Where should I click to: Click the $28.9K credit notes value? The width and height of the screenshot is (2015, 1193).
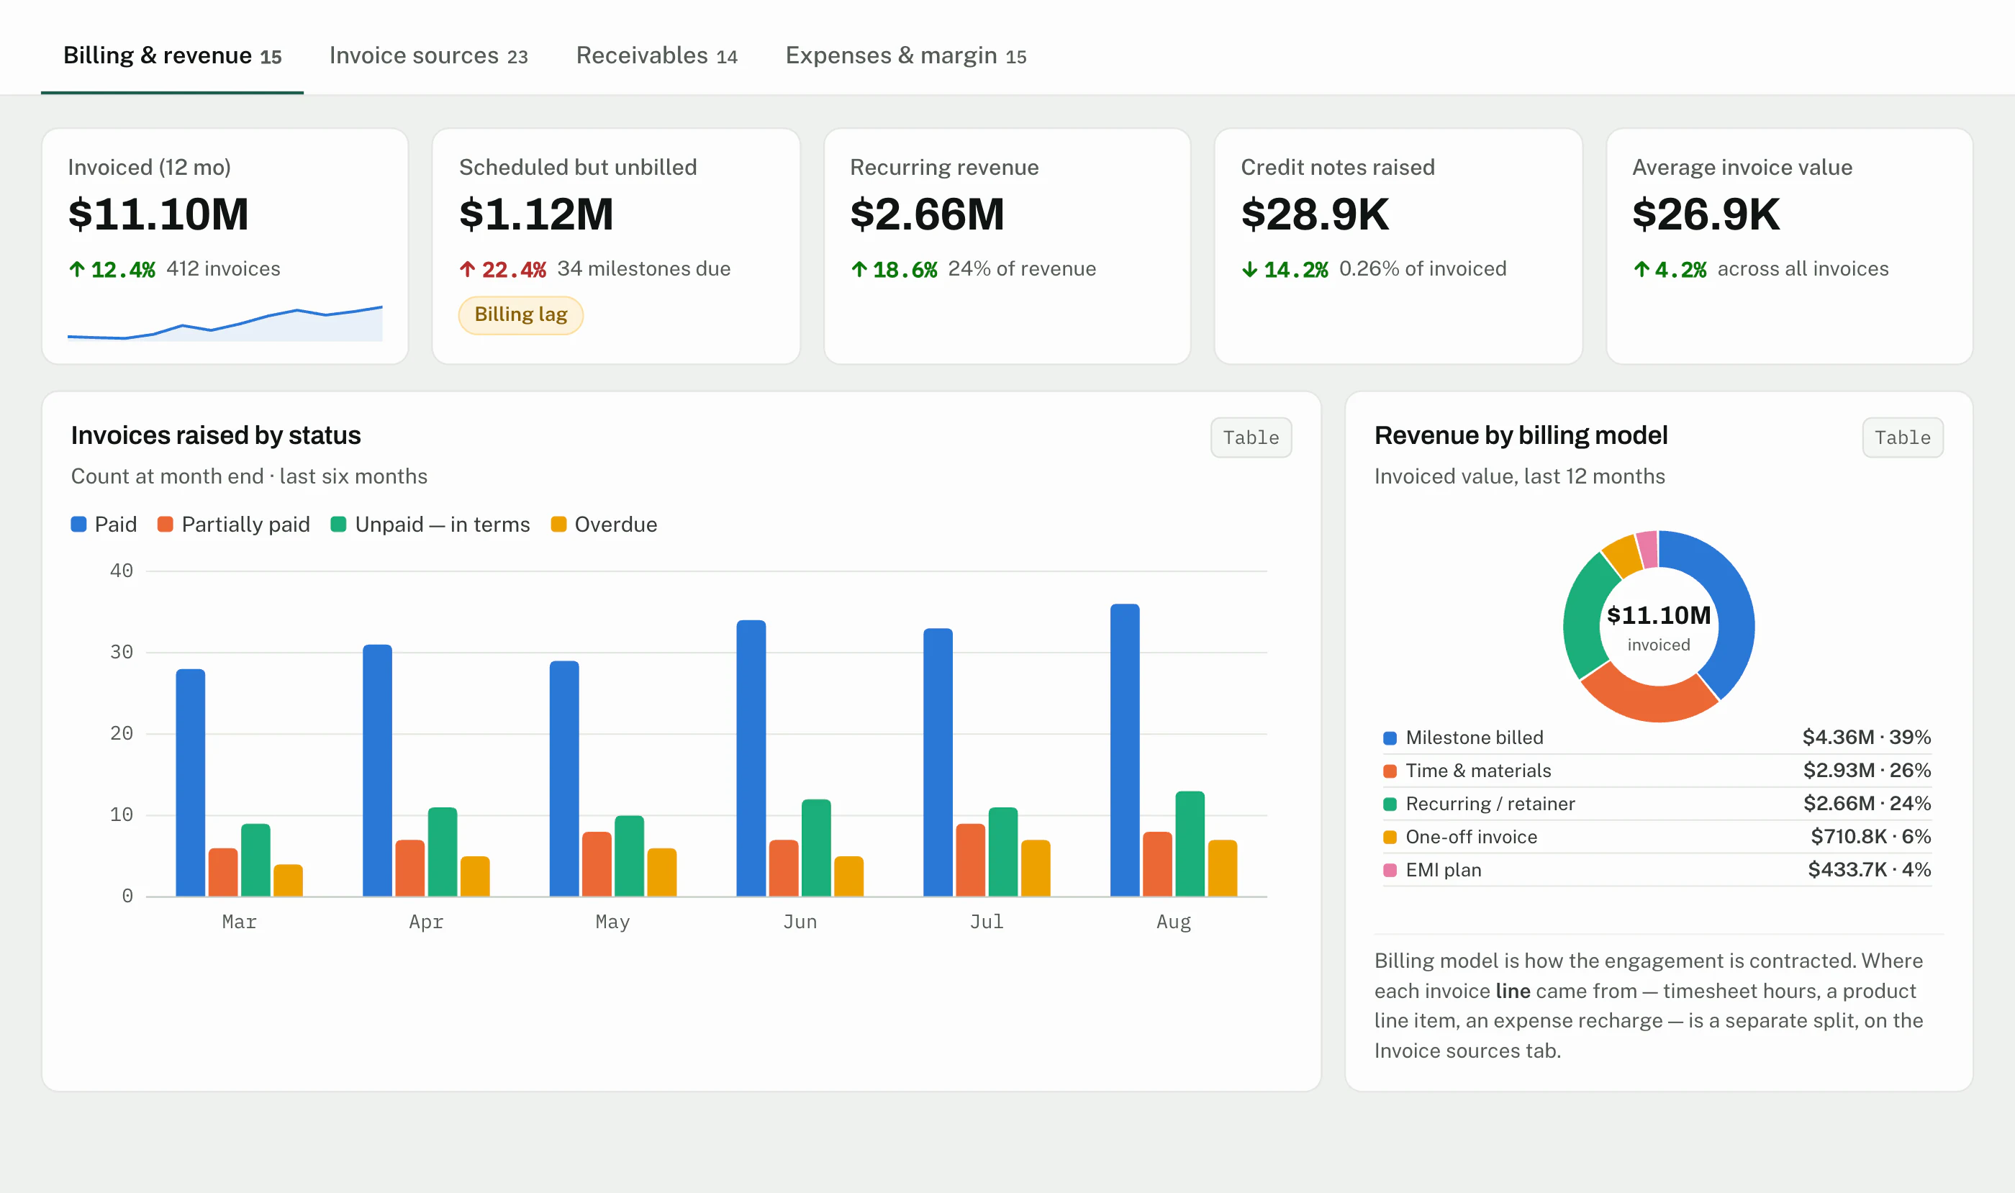pos(1315,214)
